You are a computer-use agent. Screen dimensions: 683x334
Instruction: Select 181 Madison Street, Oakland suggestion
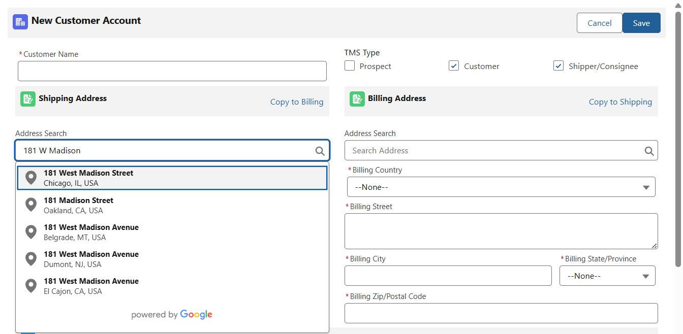tap(172, 205)
